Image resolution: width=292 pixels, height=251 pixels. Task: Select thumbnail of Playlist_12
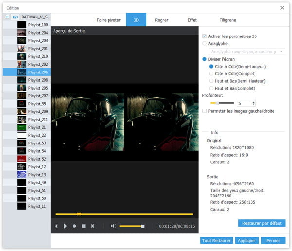tap(21, 167)
